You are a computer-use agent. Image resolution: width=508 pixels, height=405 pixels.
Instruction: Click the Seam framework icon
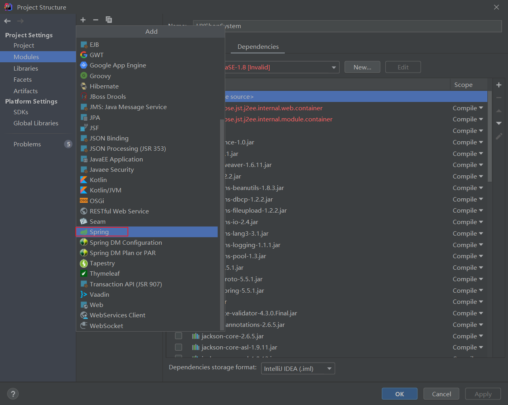tap(84, 221)
